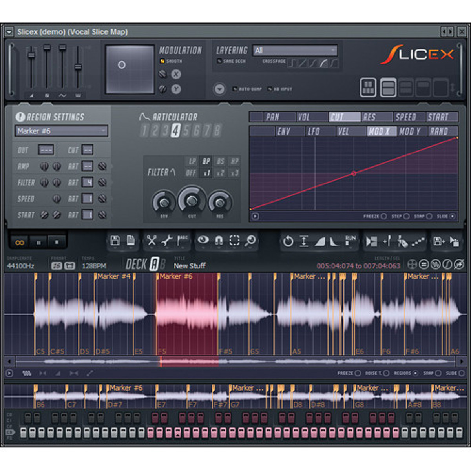Click the eye view options icon

(x=203, y=240)
